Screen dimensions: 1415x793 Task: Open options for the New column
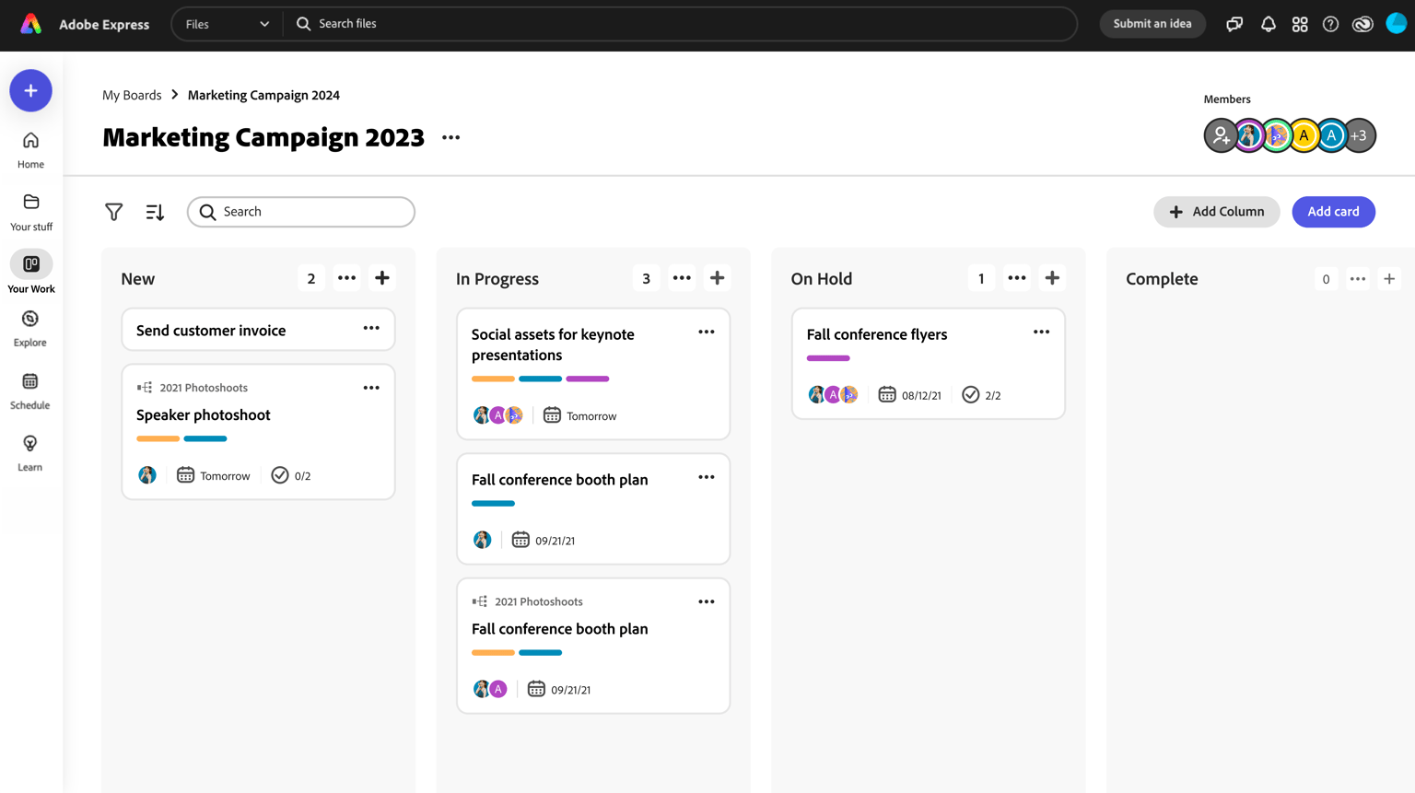(346, 278)
